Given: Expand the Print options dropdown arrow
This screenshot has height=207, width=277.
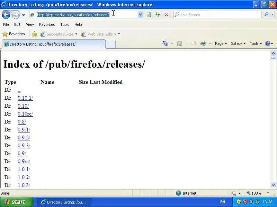Looking at the screenshot, I should pos(210,43).
